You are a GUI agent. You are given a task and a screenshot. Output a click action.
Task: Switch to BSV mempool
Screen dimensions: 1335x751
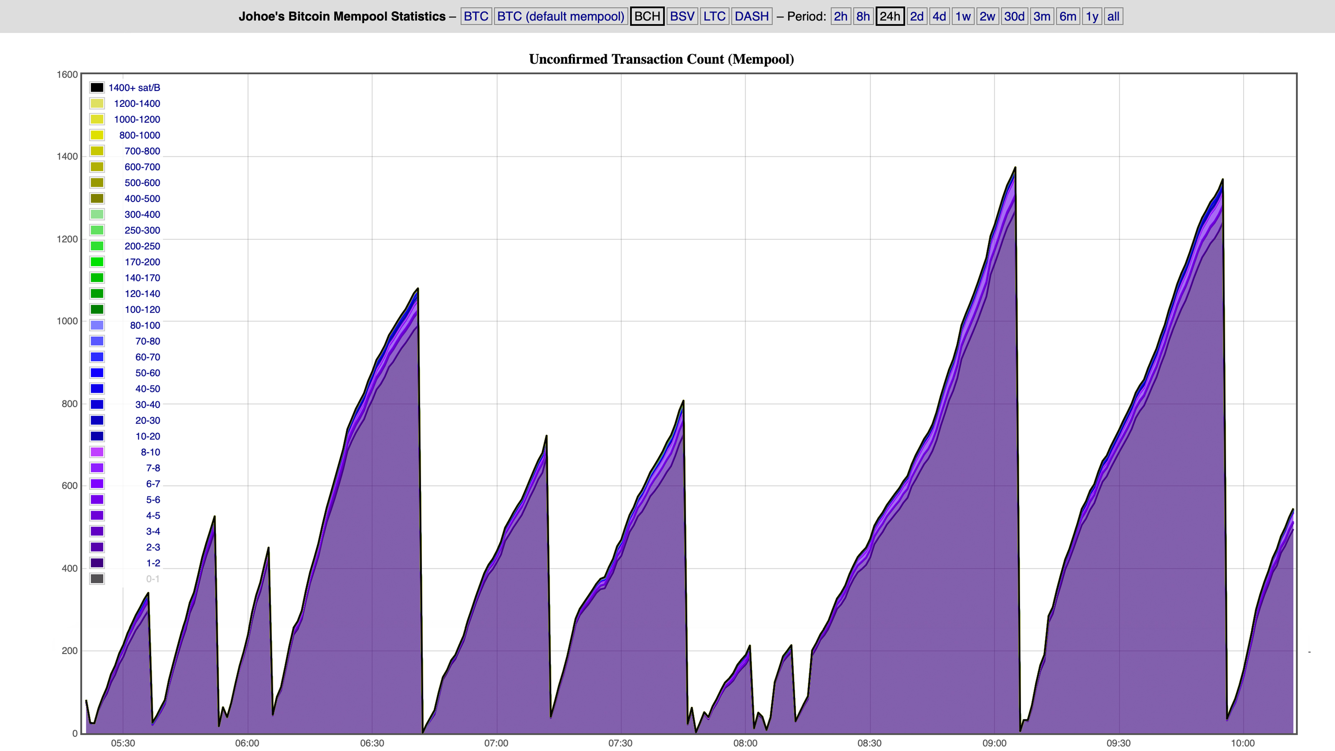[x=682, y=17]
